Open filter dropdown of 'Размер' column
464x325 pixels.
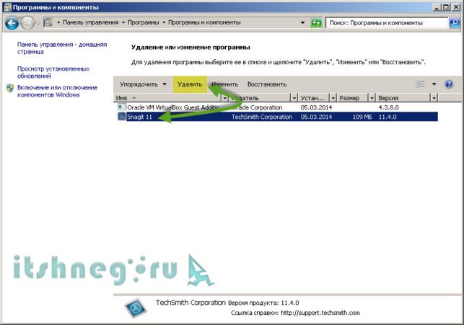click(x=372, y=98)
